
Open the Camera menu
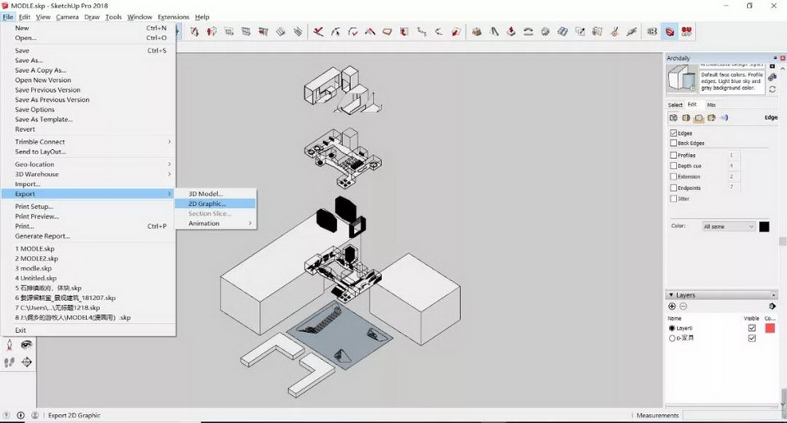tap(67, 17)
